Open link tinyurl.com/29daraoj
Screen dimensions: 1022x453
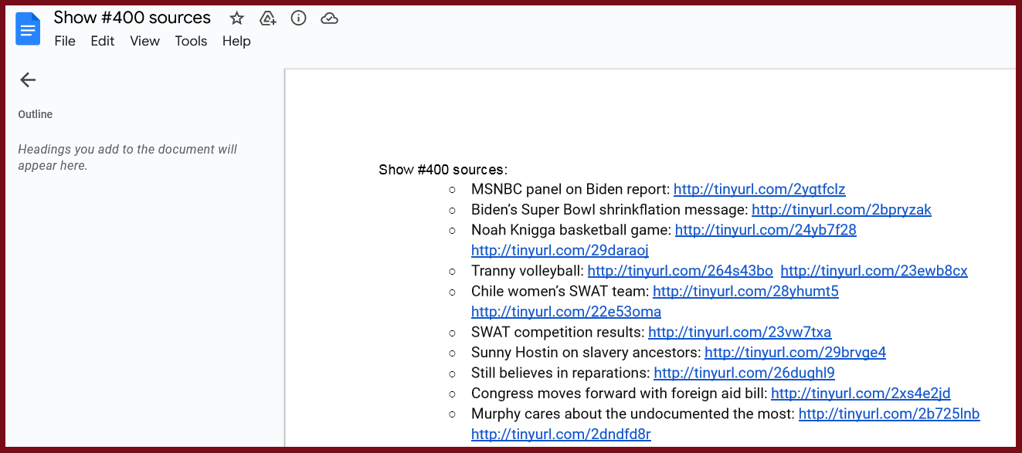click(560, 250)
